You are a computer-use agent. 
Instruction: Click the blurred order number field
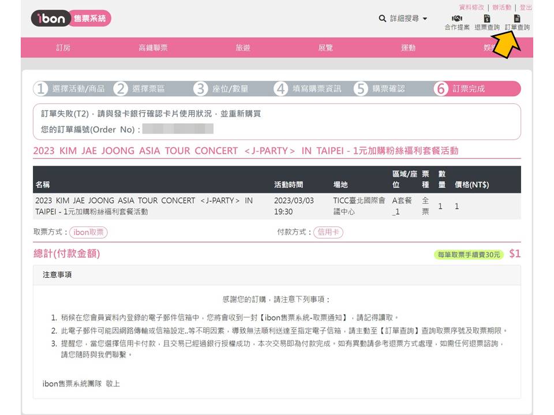click(178, 129)
